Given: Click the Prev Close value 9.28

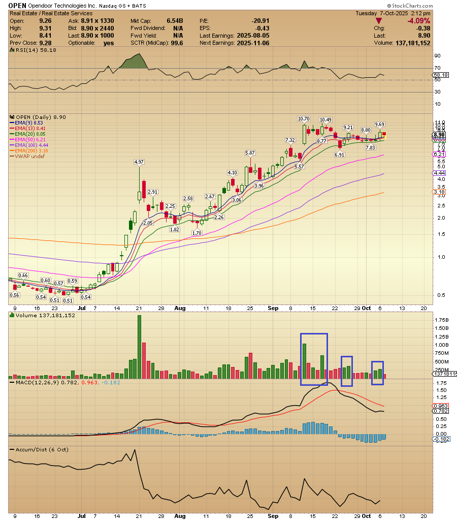Looking at the screenshot, I should 45,43.
